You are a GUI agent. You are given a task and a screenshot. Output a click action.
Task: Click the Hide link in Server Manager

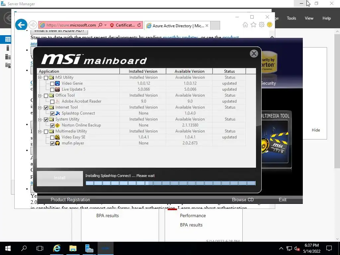pos(316,130)
